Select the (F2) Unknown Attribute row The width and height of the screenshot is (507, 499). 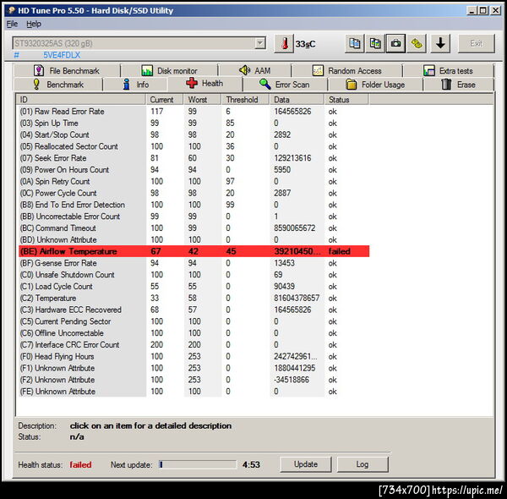[x=194, y=380]
